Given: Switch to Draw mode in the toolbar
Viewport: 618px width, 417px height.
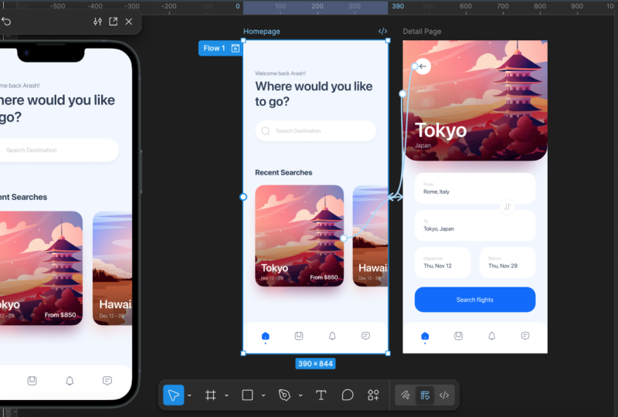Looking at the screenshot, I should click(405, 395).
